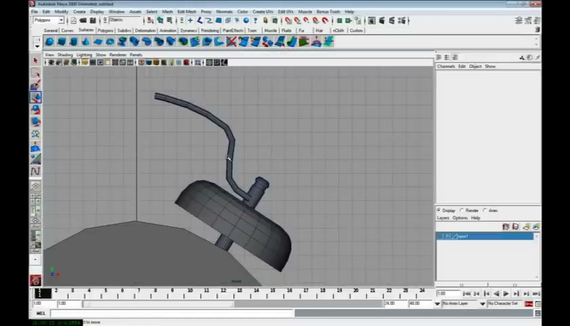
Task: Click the play forward button
Action: pyautogui.click(x=506, y=293)
